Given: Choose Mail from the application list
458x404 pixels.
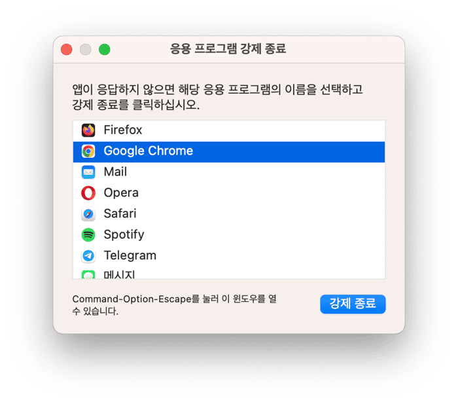Looking at the screenshot, I should click(229, 172).
